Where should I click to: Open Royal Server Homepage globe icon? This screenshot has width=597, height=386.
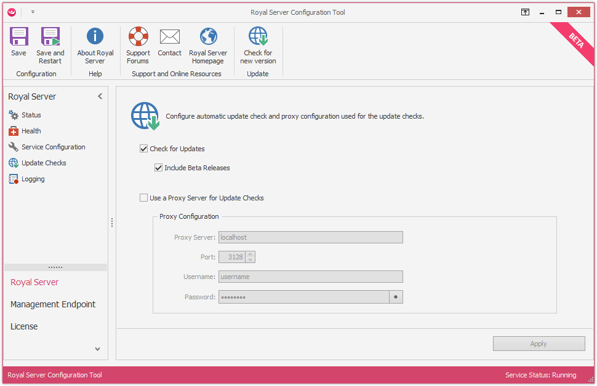tap(208, 37)
